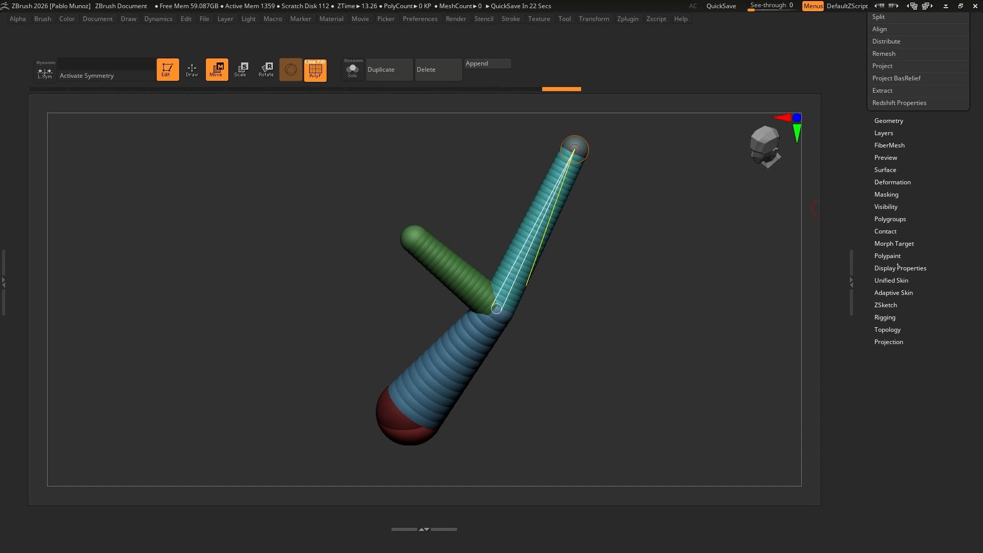
Task: Expand the Polygroups subpalette
Action: 890,219
